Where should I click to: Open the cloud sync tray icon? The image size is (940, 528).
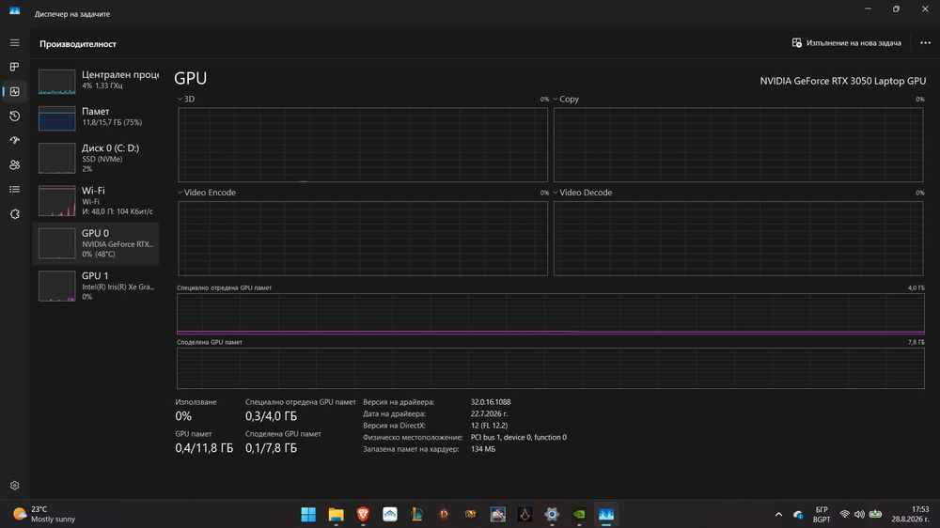pos(798,514)
